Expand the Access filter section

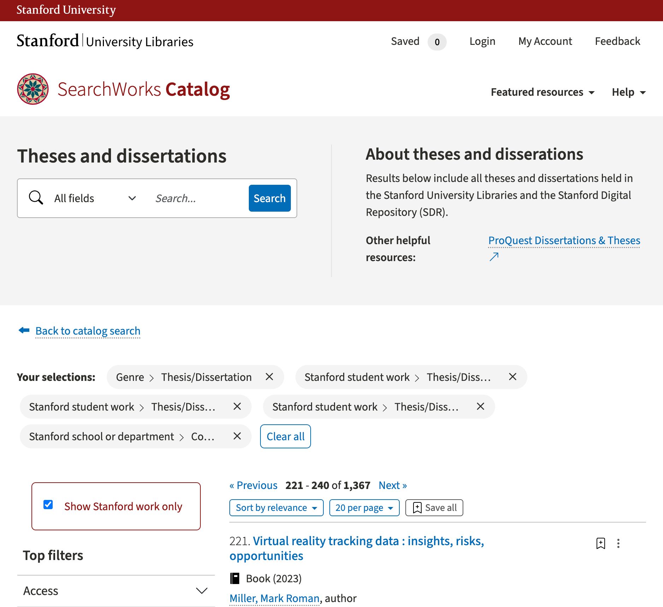coord(116,591)
